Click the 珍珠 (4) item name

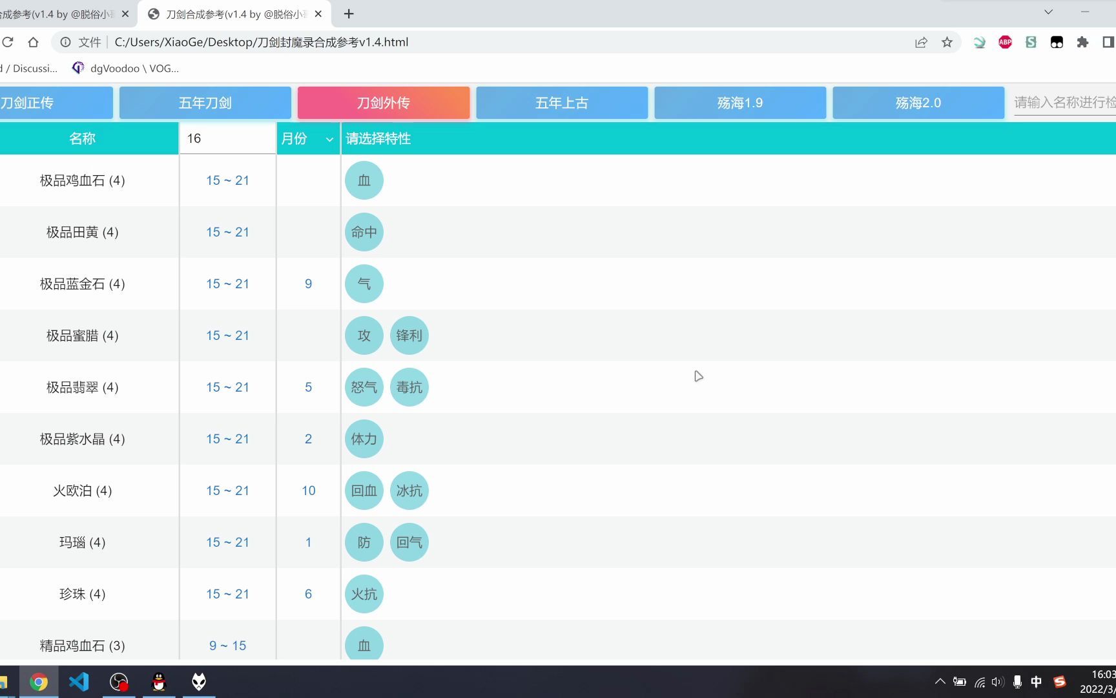click(83, 594)
